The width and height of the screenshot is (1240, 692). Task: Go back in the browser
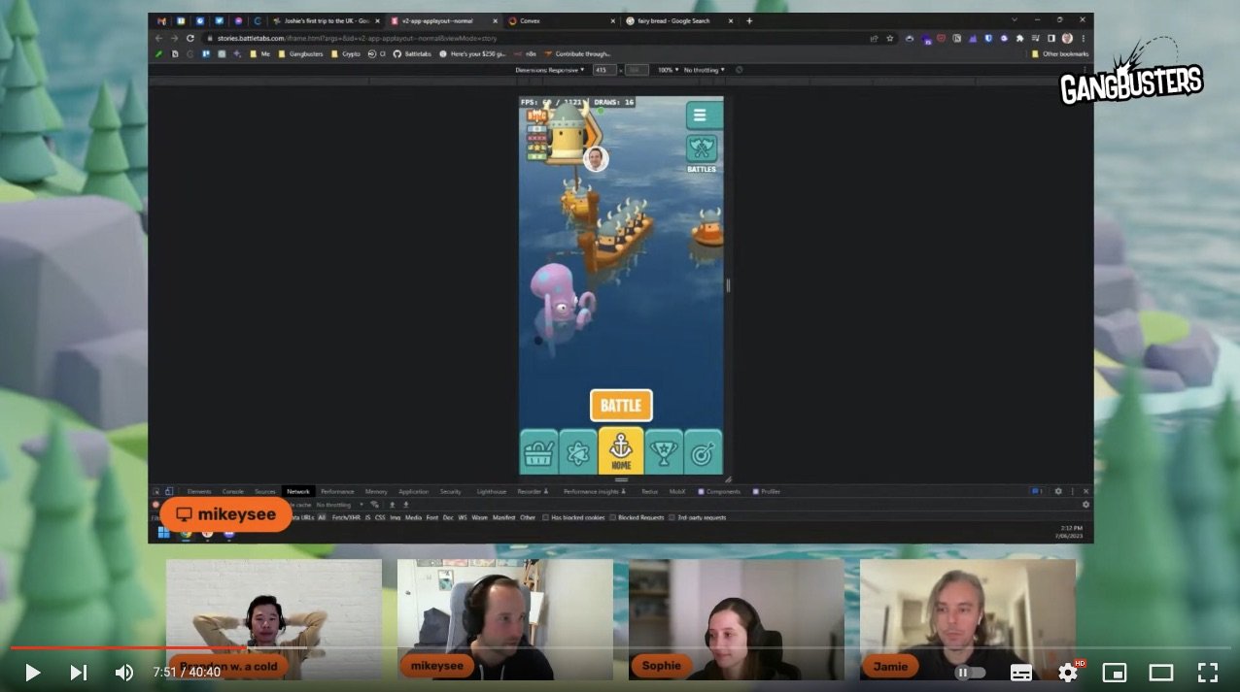tap(158, 38)
